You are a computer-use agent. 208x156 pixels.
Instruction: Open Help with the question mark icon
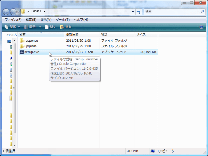[201, 27]
